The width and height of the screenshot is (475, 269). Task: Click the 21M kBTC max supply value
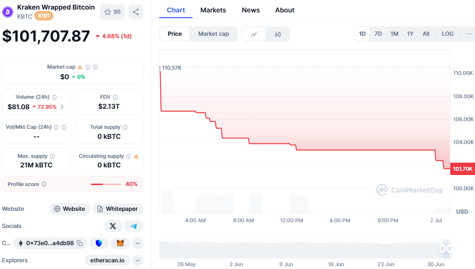click(36, 165)
